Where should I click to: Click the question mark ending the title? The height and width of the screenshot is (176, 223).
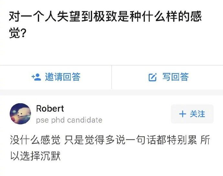[23, 33]
